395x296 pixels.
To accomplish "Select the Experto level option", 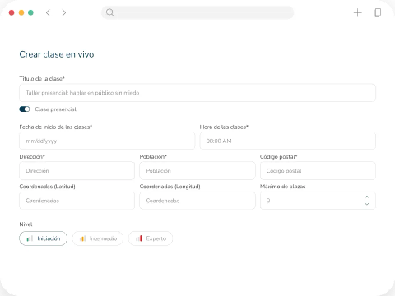I will (151, 238).
